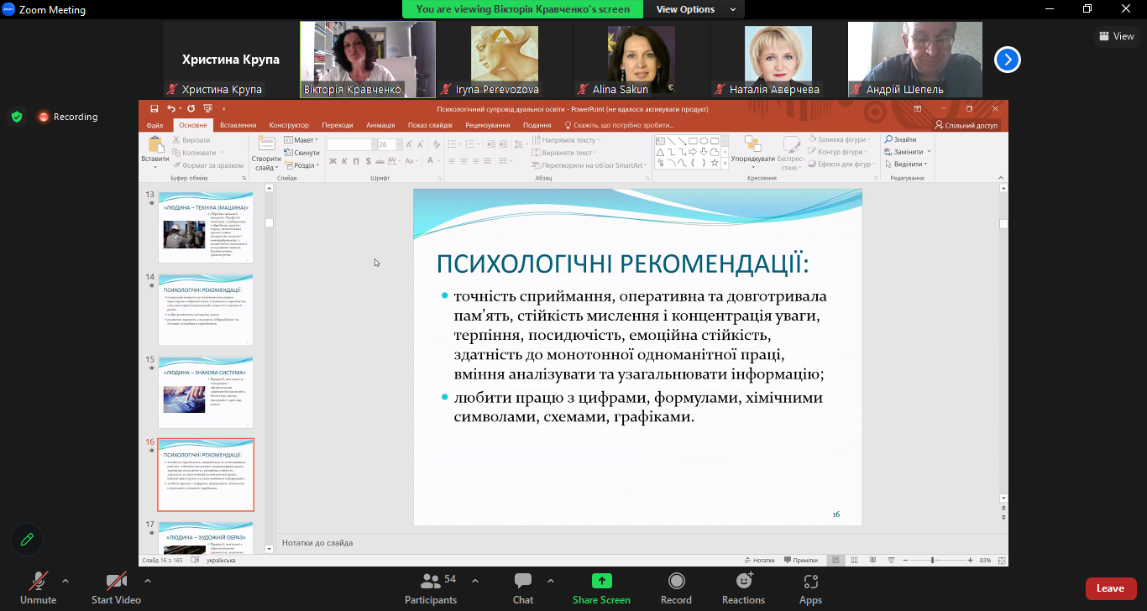The height and width of the screenshot is (611, 1147).
Task: Switch to the Вставлення tab
Action: pyautogui.click(x=238, y=125)
